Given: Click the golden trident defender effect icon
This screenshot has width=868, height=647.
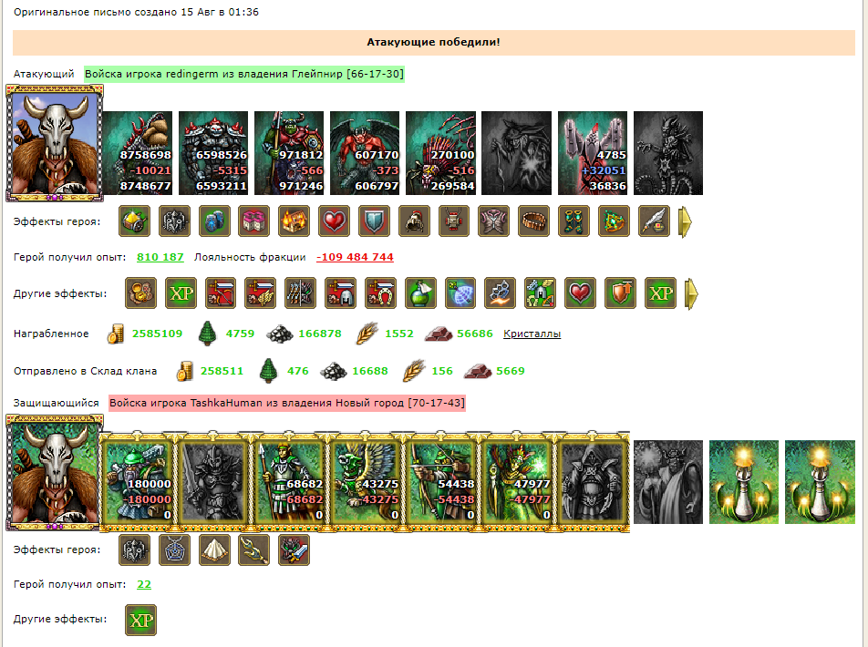Looking at the screenshot, I should coord(254,549).
